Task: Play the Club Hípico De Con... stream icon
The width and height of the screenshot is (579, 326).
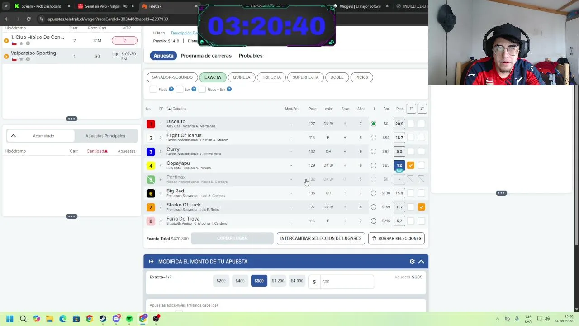Action: [x=6, y=41]
